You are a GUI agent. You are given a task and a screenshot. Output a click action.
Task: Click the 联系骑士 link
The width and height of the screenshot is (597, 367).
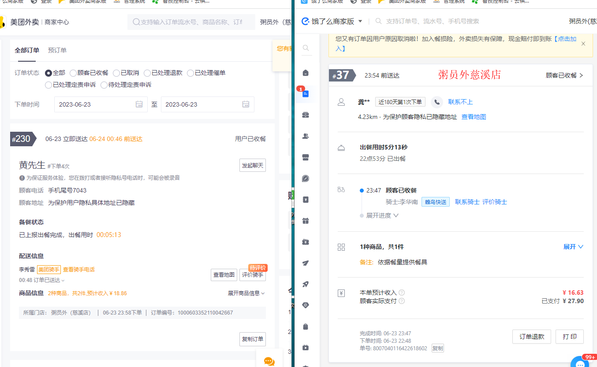[467, 202]
